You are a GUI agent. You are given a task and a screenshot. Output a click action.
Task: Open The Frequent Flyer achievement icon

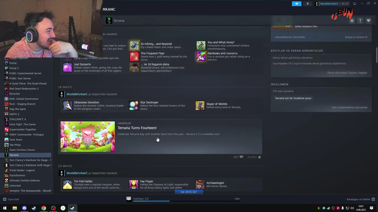134,56
